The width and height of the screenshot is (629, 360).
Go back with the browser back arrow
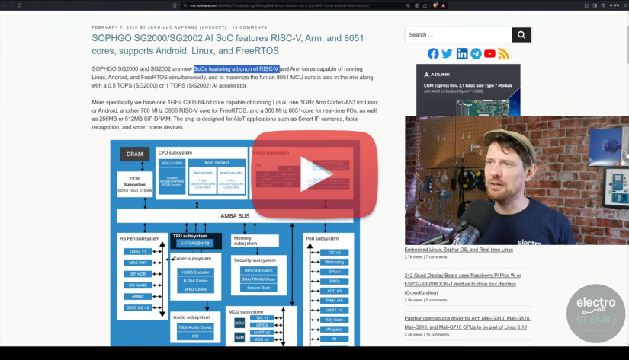point(3,5)
